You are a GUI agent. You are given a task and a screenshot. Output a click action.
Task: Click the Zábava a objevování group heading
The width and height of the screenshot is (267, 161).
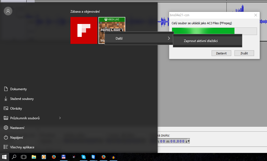[x=85, y=12]
